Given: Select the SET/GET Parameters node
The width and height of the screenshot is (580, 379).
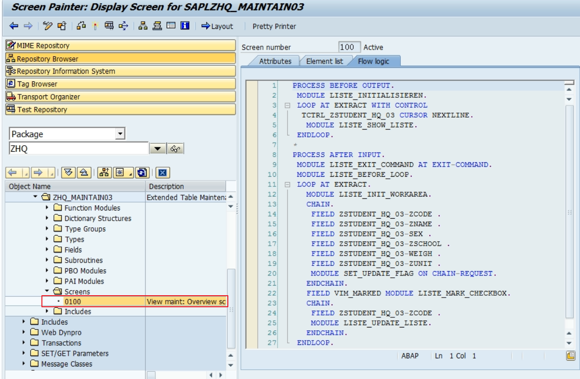Looking at the screenshot, I should pyautogui.click(x=75, y=353).
